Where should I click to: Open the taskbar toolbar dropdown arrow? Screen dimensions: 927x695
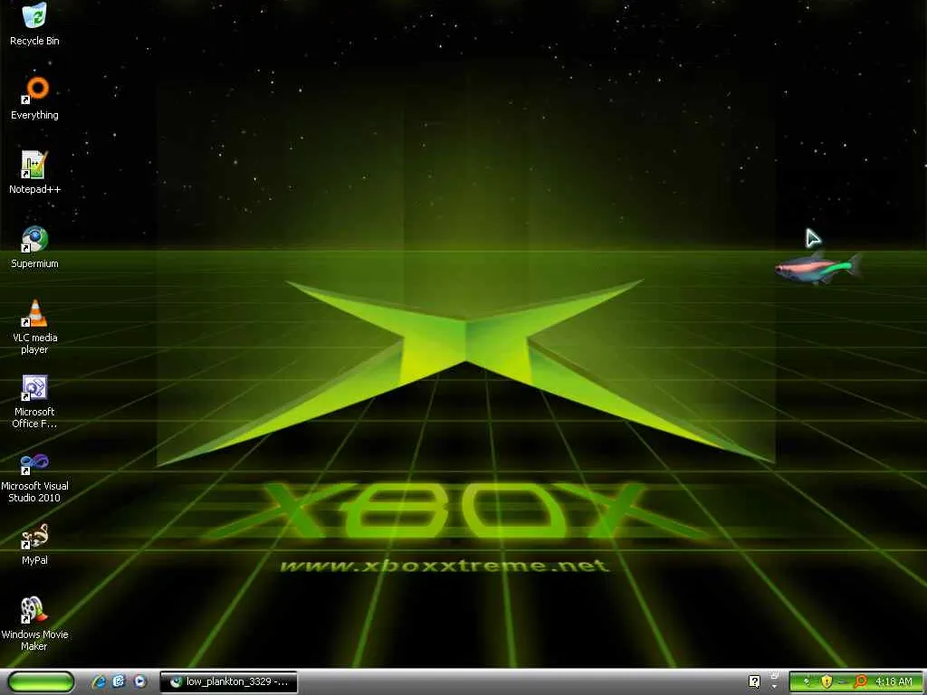click(775, 688)
